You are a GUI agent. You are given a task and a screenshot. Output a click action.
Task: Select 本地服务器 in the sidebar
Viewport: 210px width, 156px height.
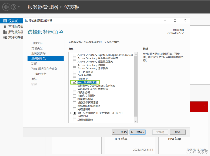pos(16,27)
